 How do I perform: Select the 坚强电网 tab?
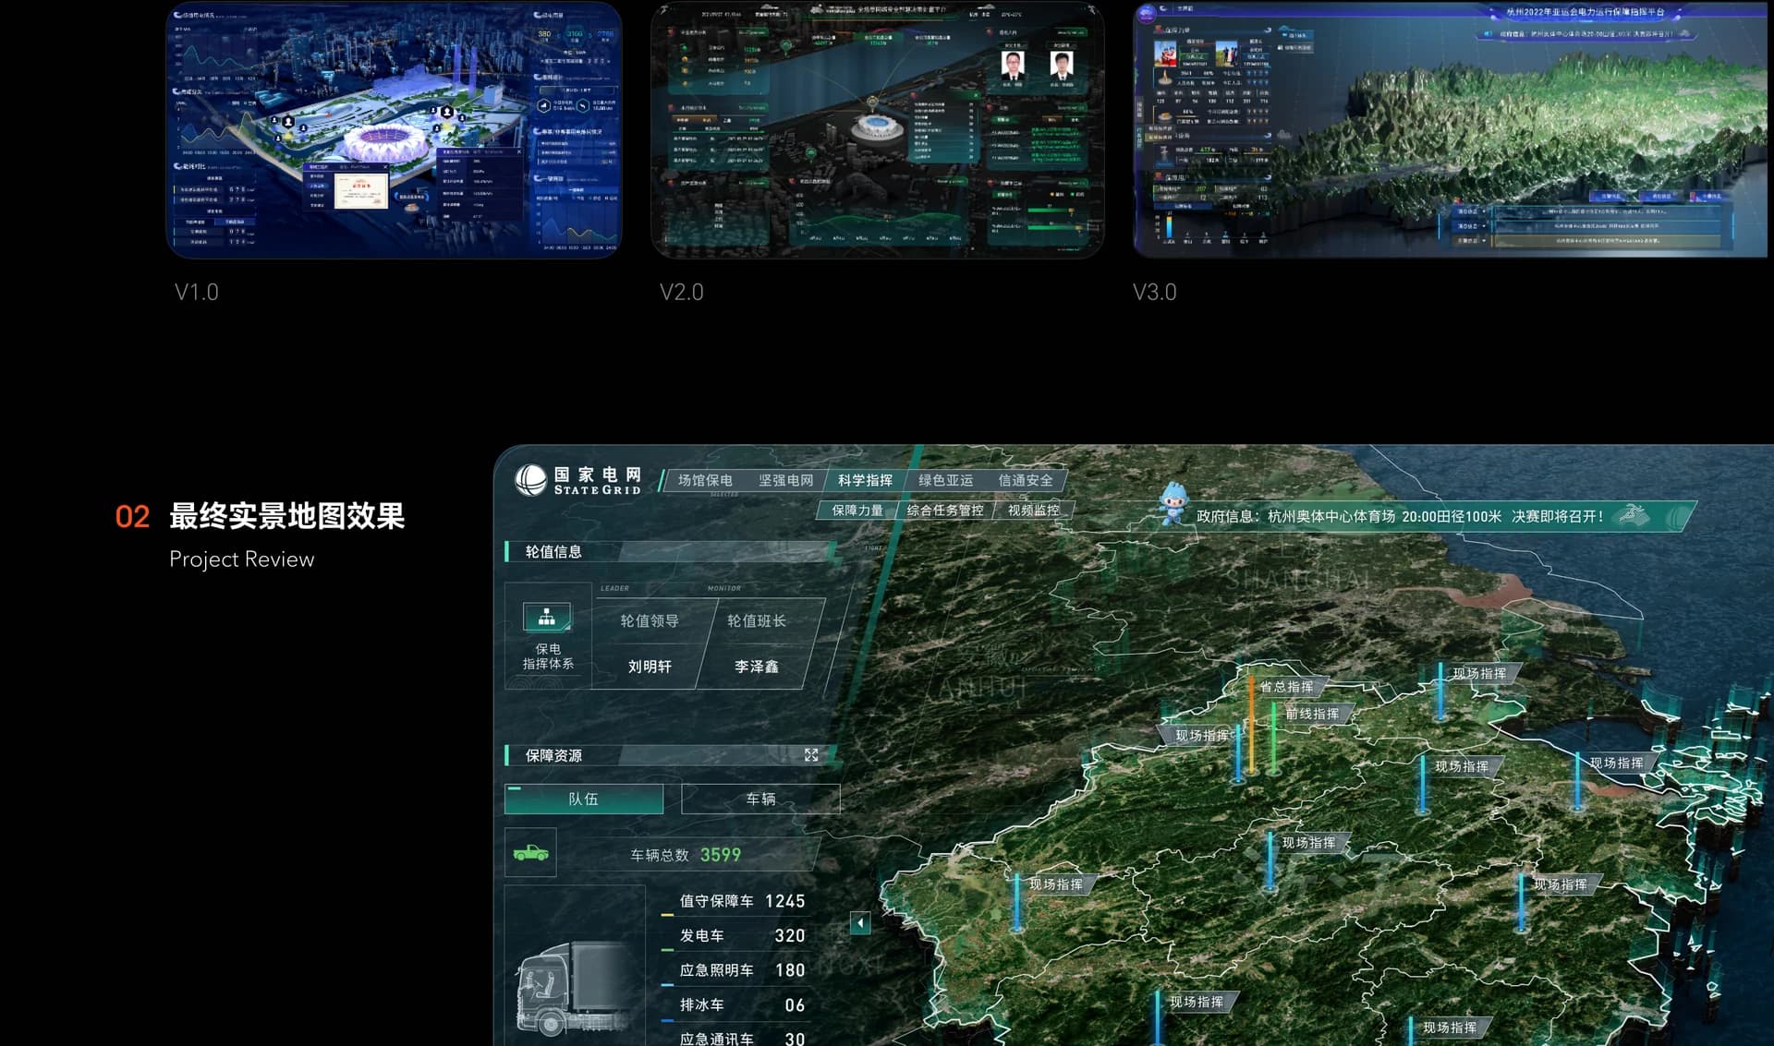(786, 480)
